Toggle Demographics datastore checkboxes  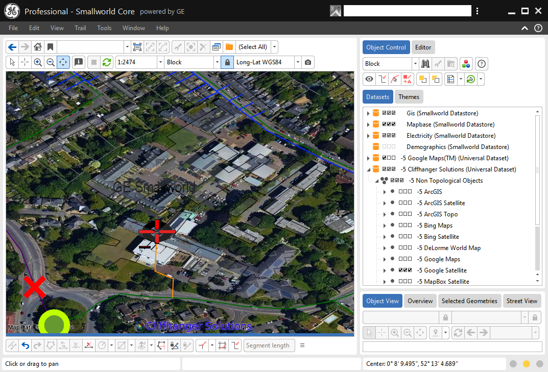point(389,146)
